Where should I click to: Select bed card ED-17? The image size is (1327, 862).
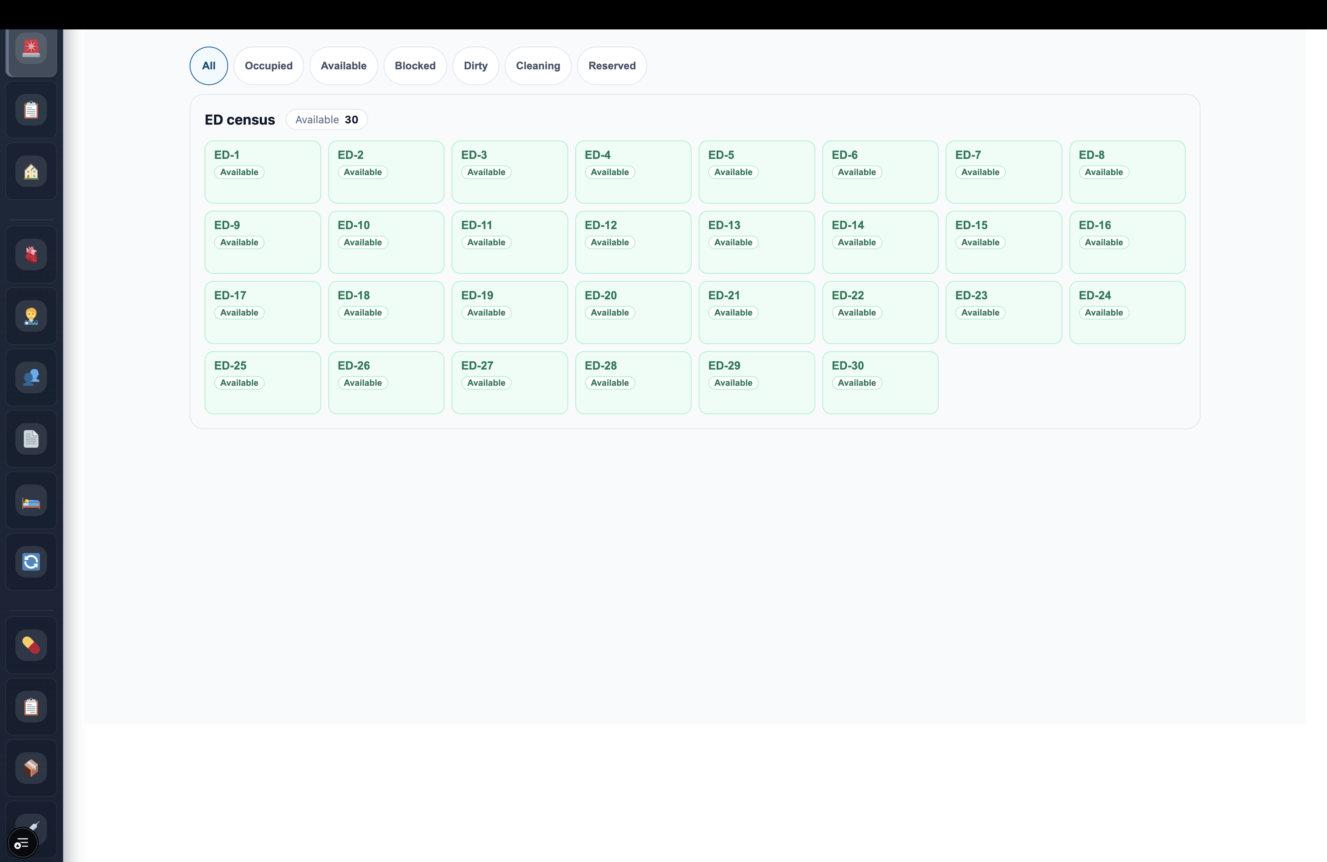[x=262, y=312]
